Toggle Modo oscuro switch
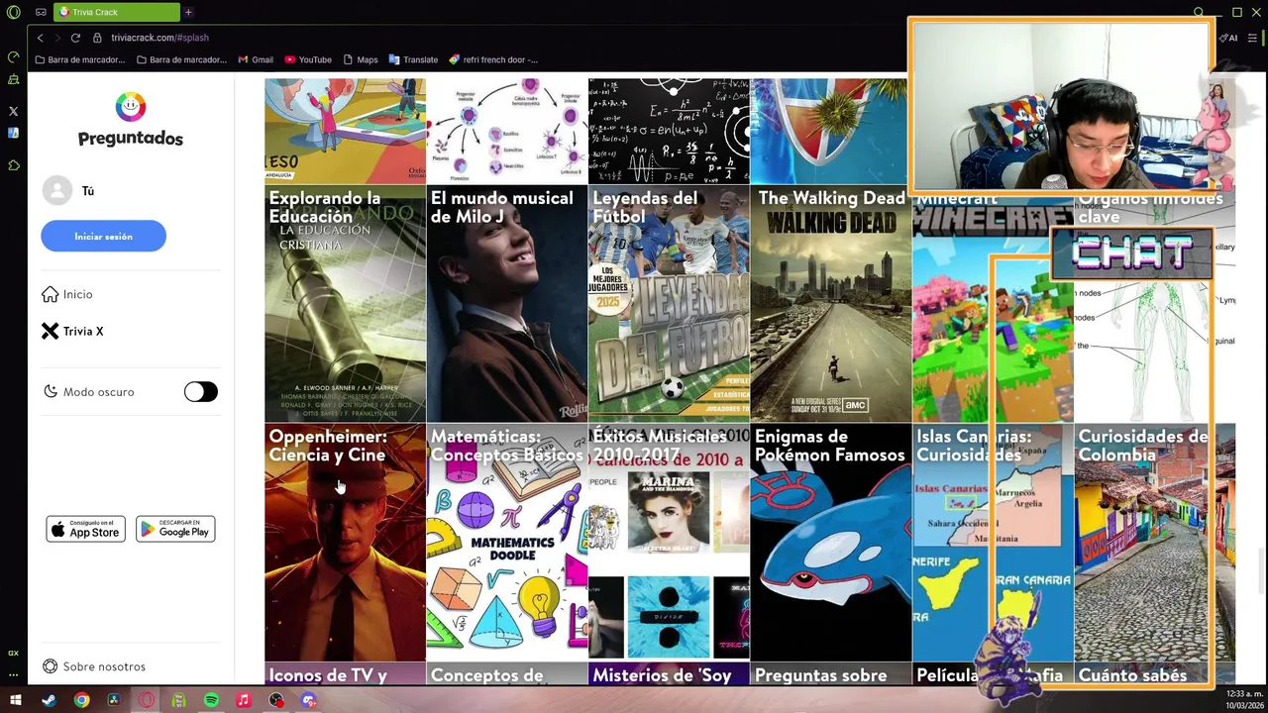The image size is (1268, 713). coord(200,392)
